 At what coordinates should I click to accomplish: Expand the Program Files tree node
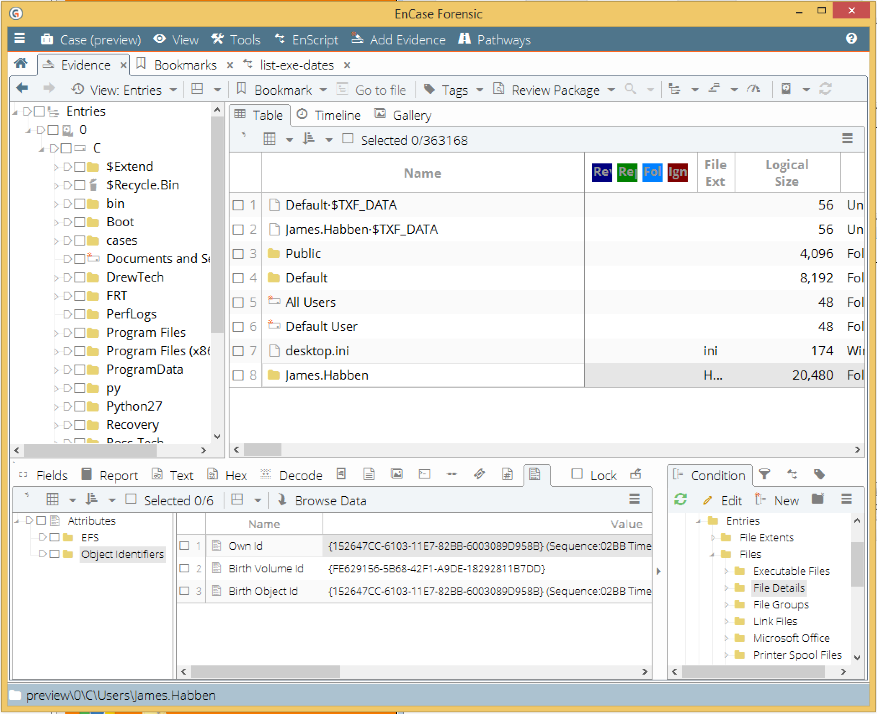(x=57, y=333)
